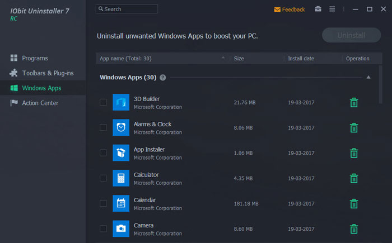The width and height of the screenshot is (392, 243).
Task: Click the App Installer name text
Action: [x=149, y=150]
